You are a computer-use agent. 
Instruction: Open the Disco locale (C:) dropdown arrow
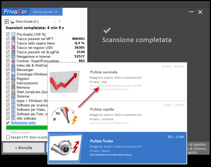point(54,22)
